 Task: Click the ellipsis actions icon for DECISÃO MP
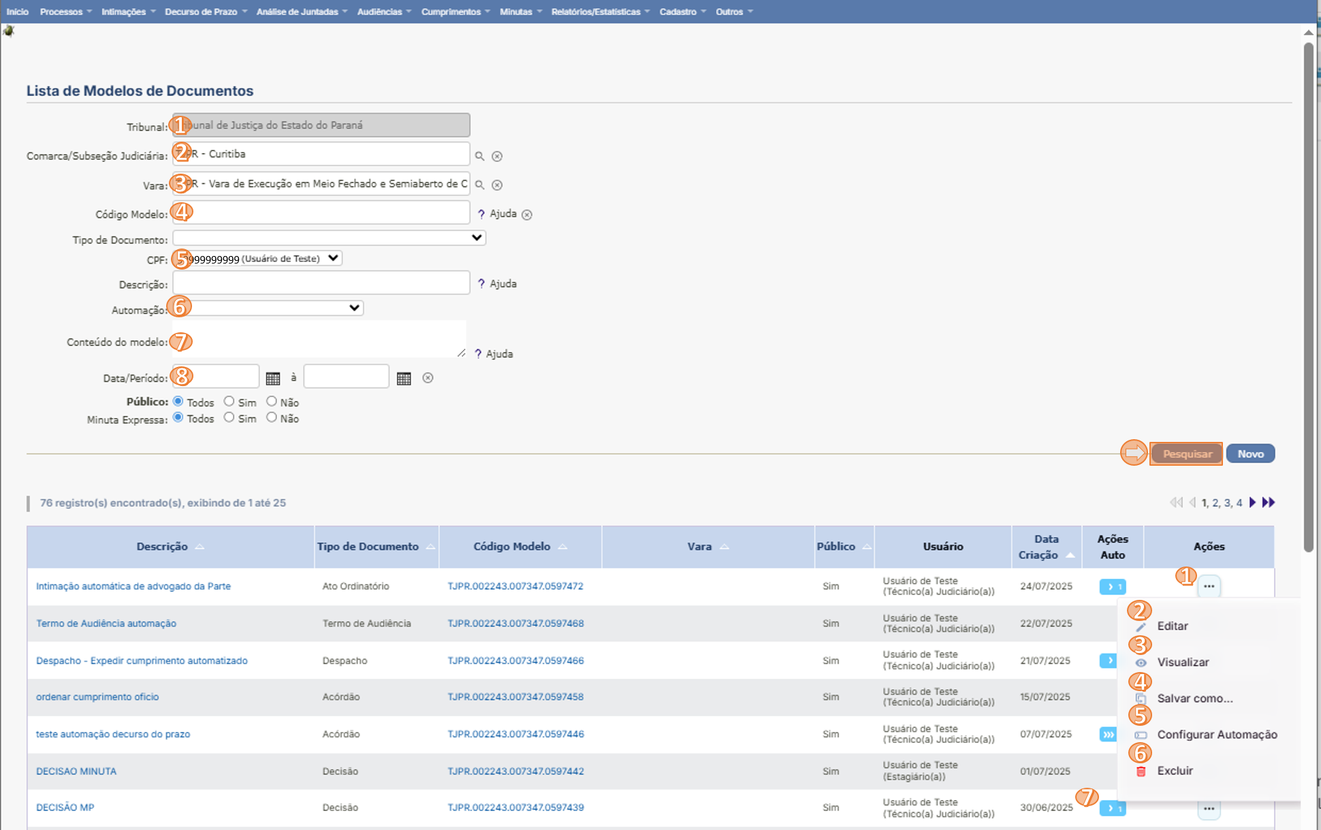(1209, 808)
